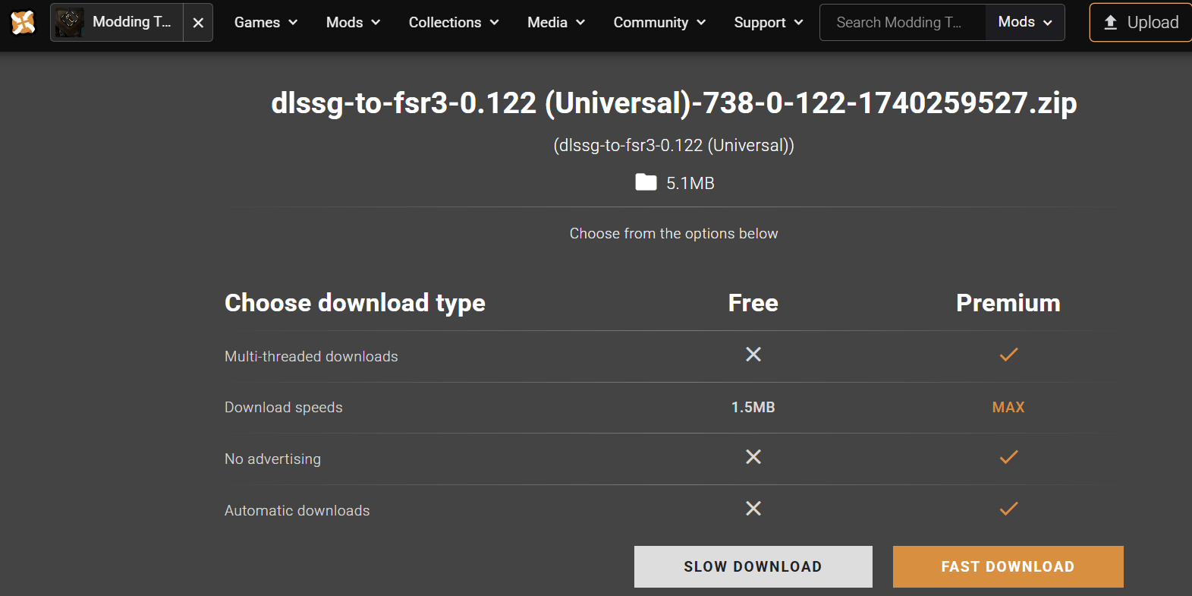Click the Premium checkmark for Multi-threaded downloads
This screenshot has width=1192, height=596.
point(1008,355)
